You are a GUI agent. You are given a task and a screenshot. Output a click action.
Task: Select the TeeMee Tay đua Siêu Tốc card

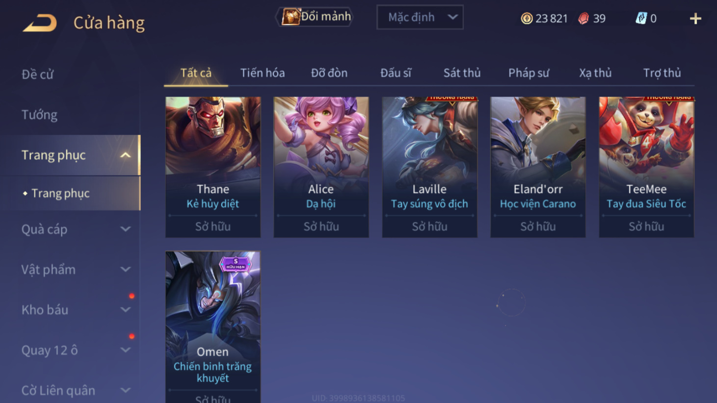click(646, 167)
